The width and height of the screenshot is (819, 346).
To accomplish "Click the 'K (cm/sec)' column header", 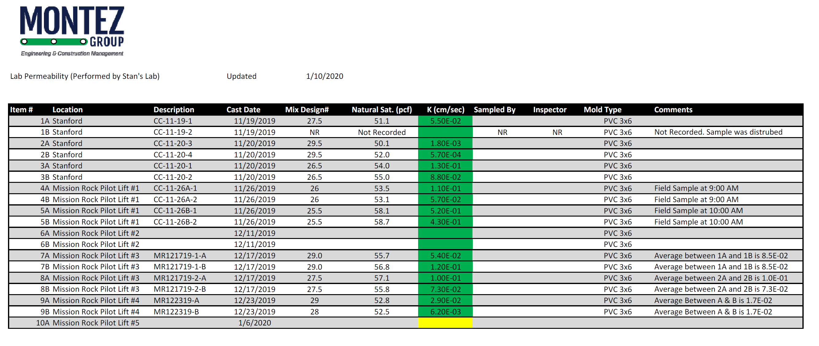I will [446, 110].
